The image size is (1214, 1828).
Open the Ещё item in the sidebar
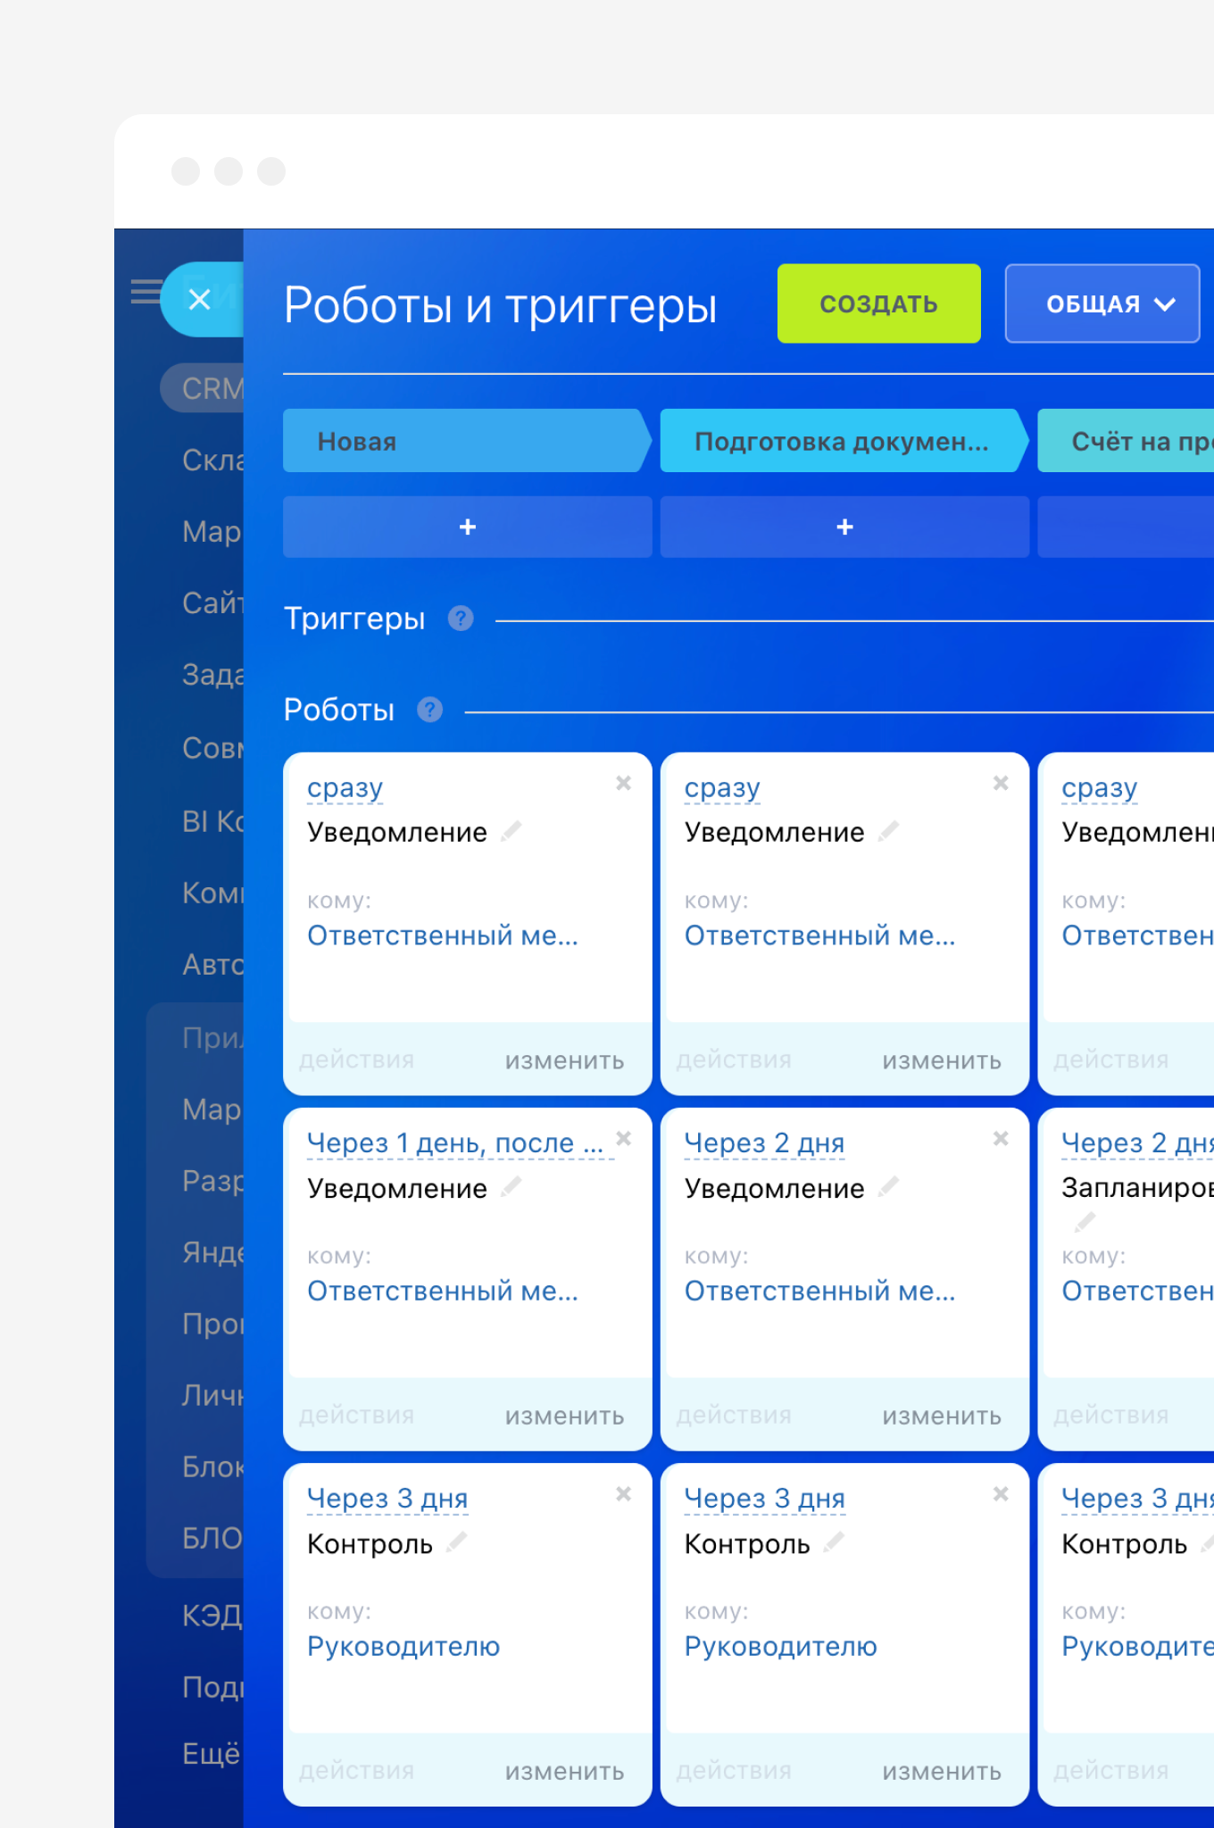(211, 1754)
